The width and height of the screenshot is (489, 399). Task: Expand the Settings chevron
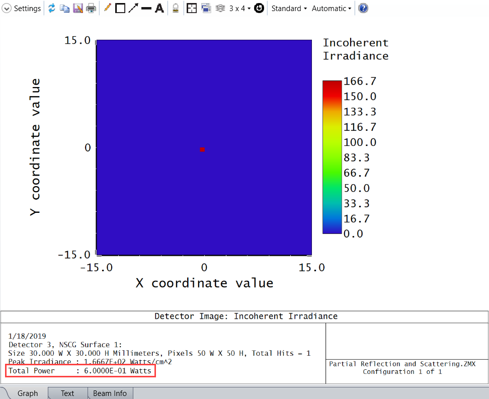pos(7,9)
